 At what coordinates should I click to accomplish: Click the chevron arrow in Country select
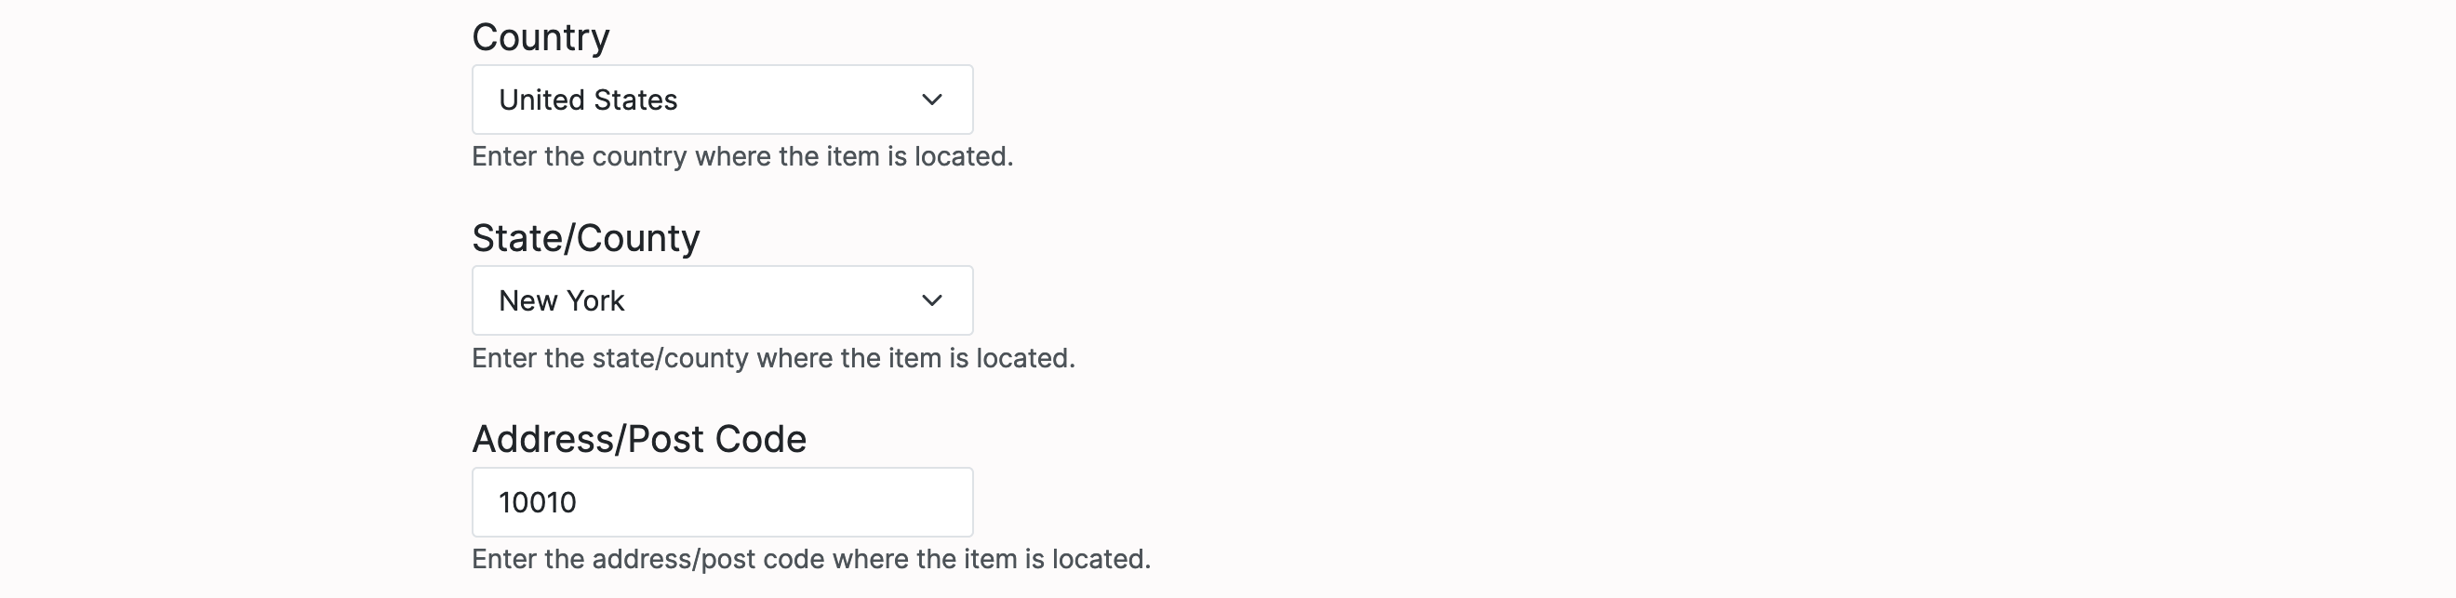931,100
